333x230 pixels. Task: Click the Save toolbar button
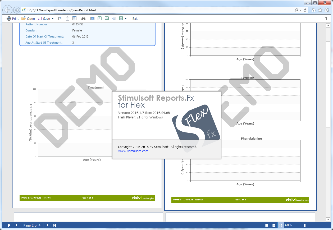tap(44, 19)
